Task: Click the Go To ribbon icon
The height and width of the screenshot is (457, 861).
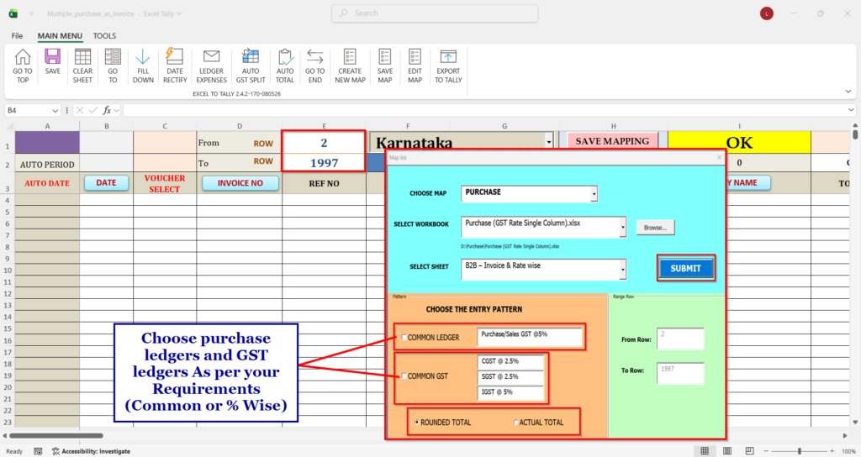Action: pyautogui.click(x=113, y=57)
